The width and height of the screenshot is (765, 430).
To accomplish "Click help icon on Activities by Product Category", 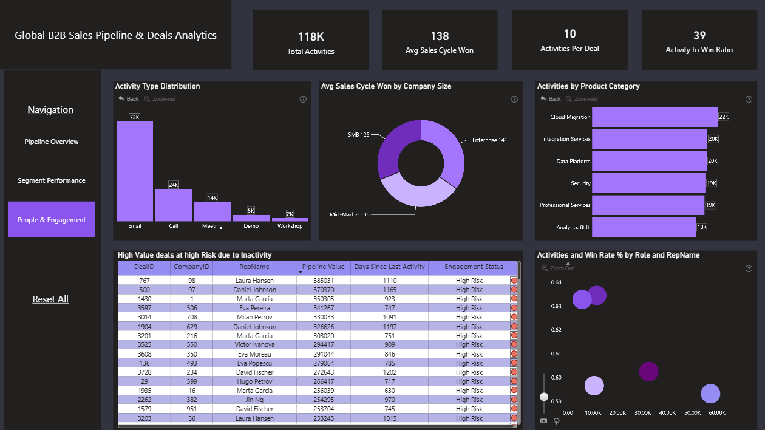I will point(749,99).
